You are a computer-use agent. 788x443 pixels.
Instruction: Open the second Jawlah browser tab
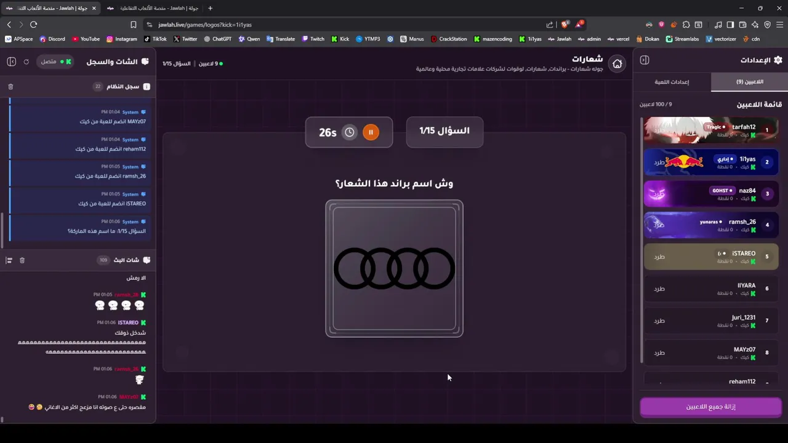(x=153, y=8)
